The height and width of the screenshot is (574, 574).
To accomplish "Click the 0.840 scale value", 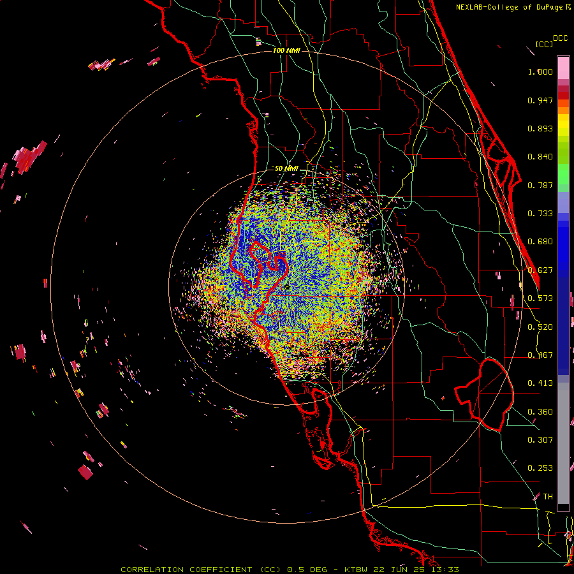I will coord(540,157).
